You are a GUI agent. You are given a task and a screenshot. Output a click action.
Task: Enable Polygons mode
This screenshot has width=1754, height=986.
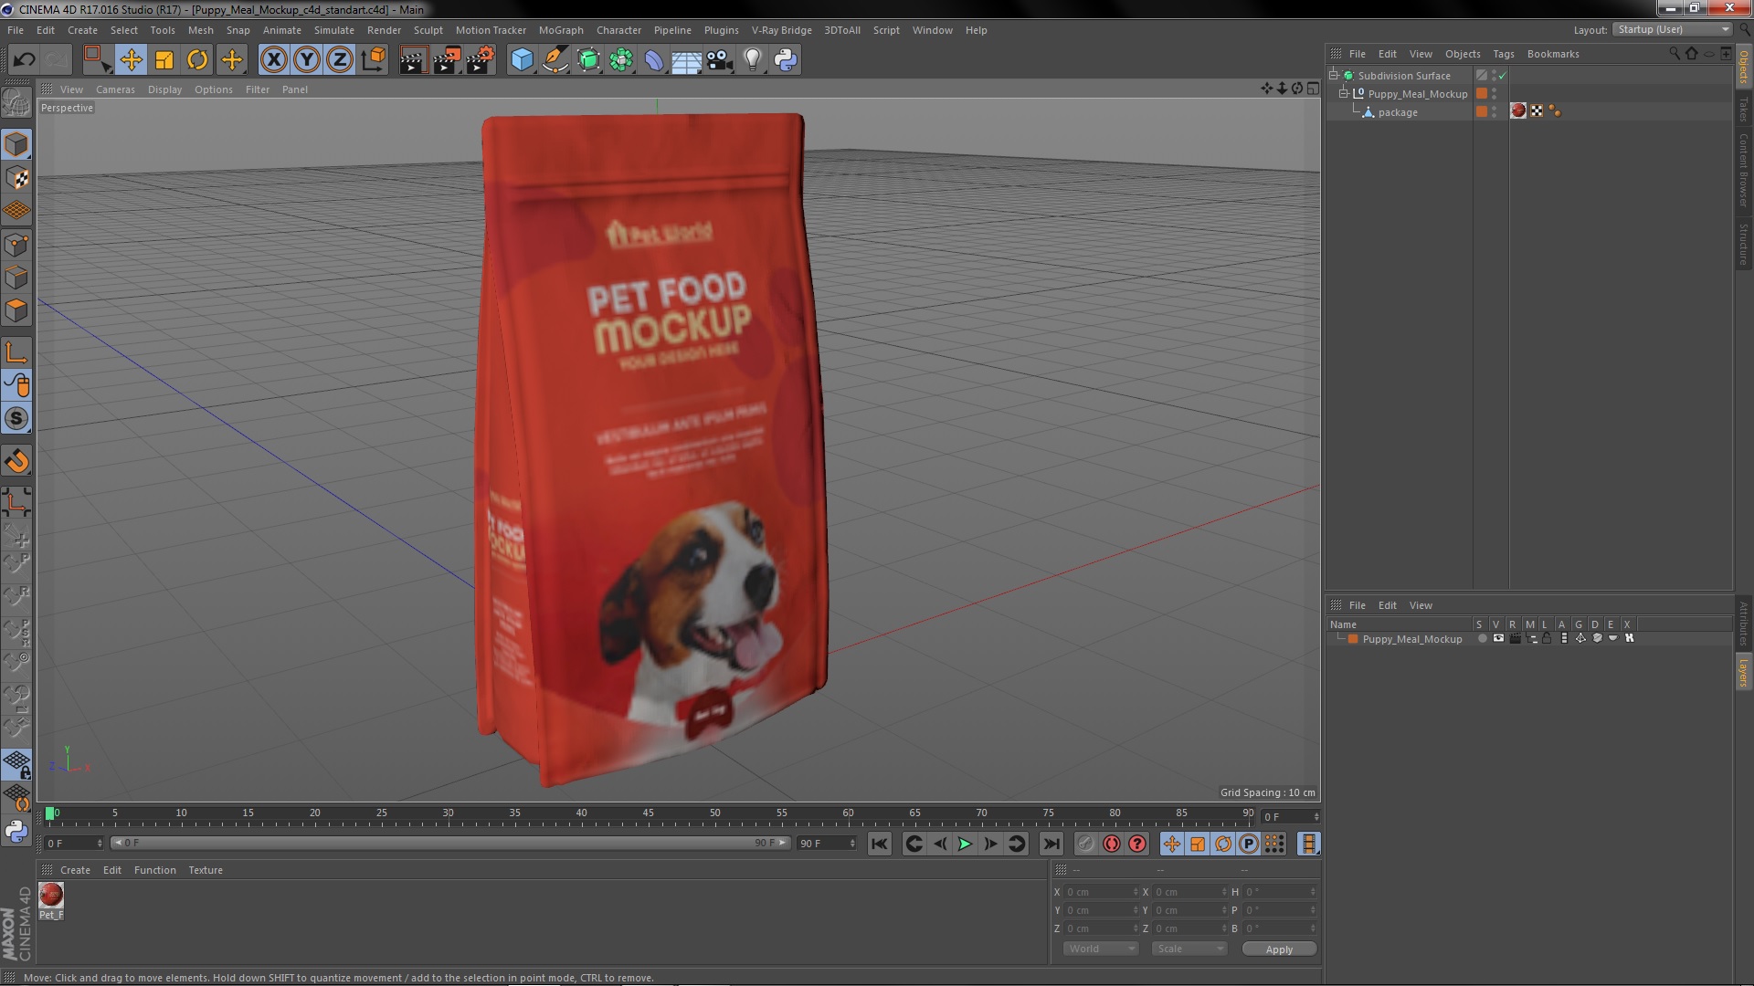click(16, 310)
